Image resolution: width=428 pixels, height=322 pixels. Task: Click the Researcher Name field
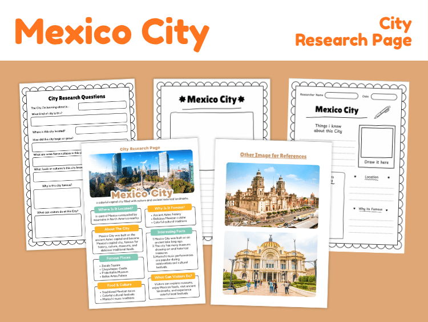pos(341,96)
